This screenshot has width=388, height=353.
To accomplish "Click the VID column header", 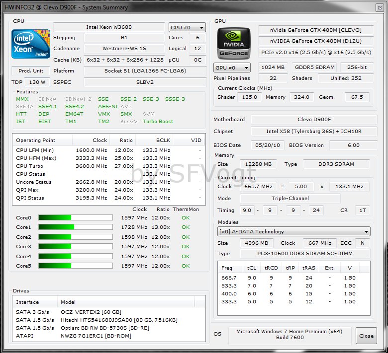I will point(189,140).
